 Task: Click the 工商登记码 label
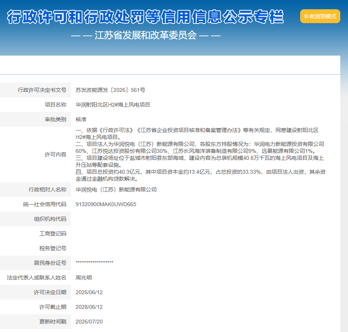53,234
